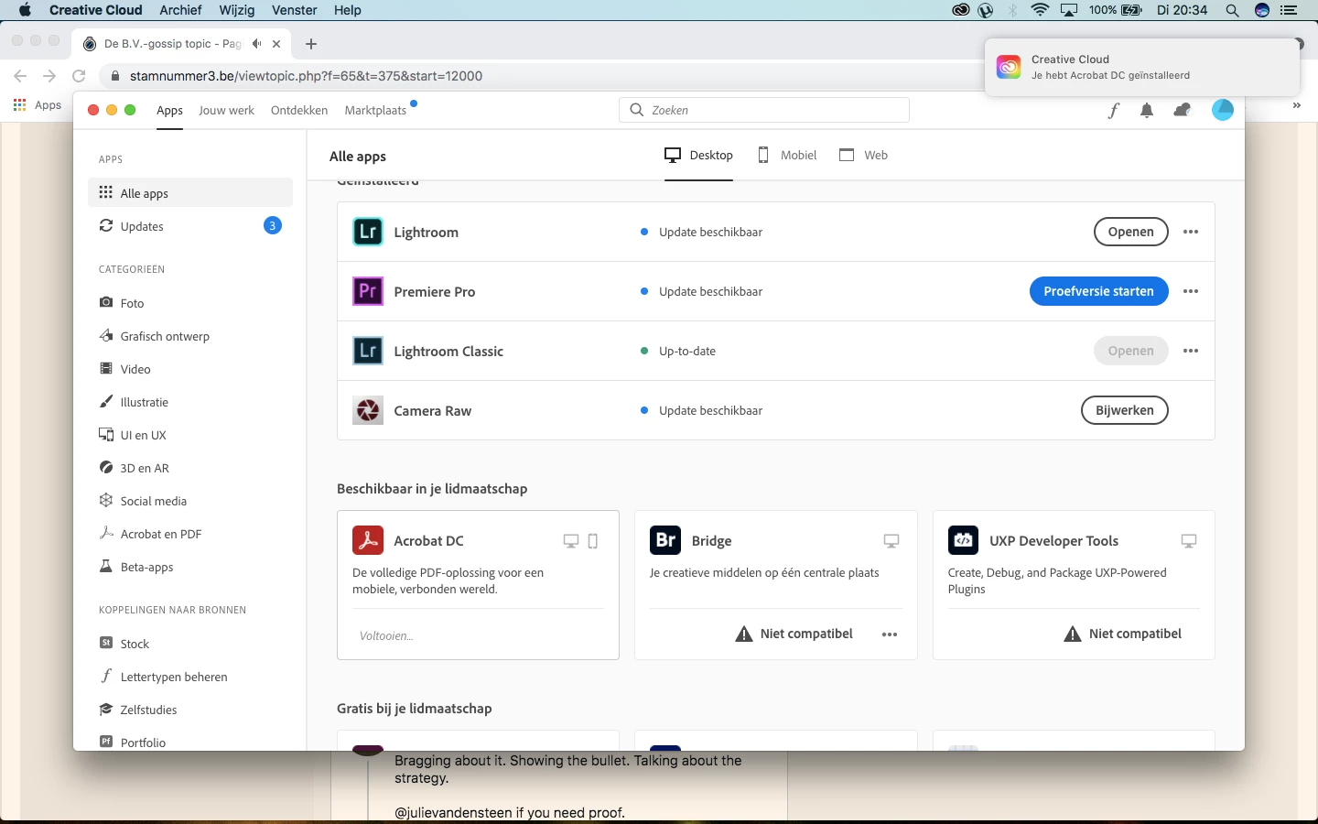The height and width of the screenshot is (824, 1318).
Task: Click Proefversie starten for Premiere Pro
Action: pos(1098,291)
